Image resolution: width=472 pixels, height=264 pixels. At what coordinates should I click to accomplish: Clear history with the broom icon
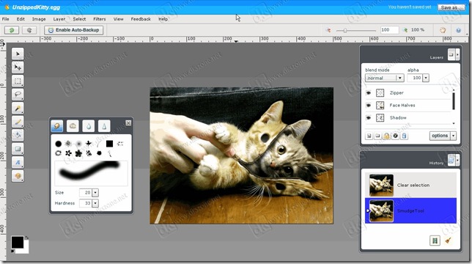pyautogui.click(x=449, y=241)
